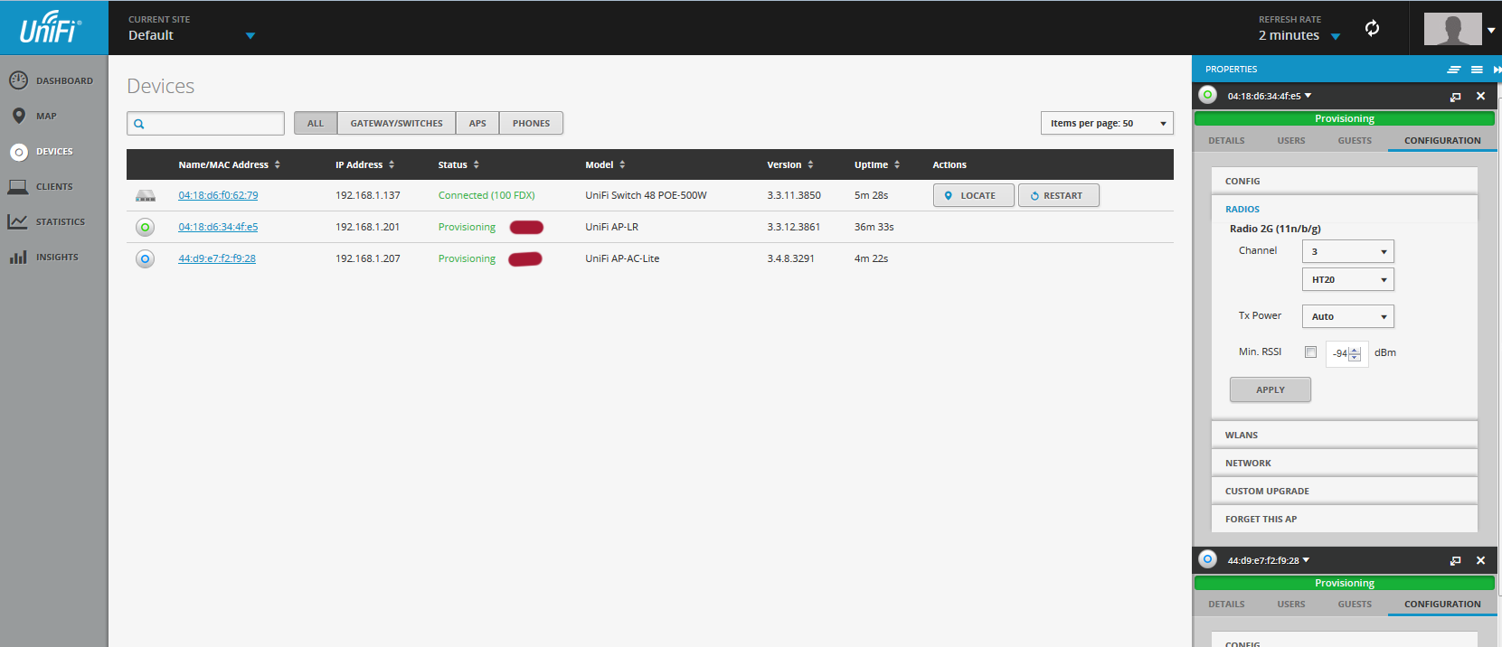1502x647 pixels.
Task: Filter devices by APS
Action: click(x=477, y=123)
